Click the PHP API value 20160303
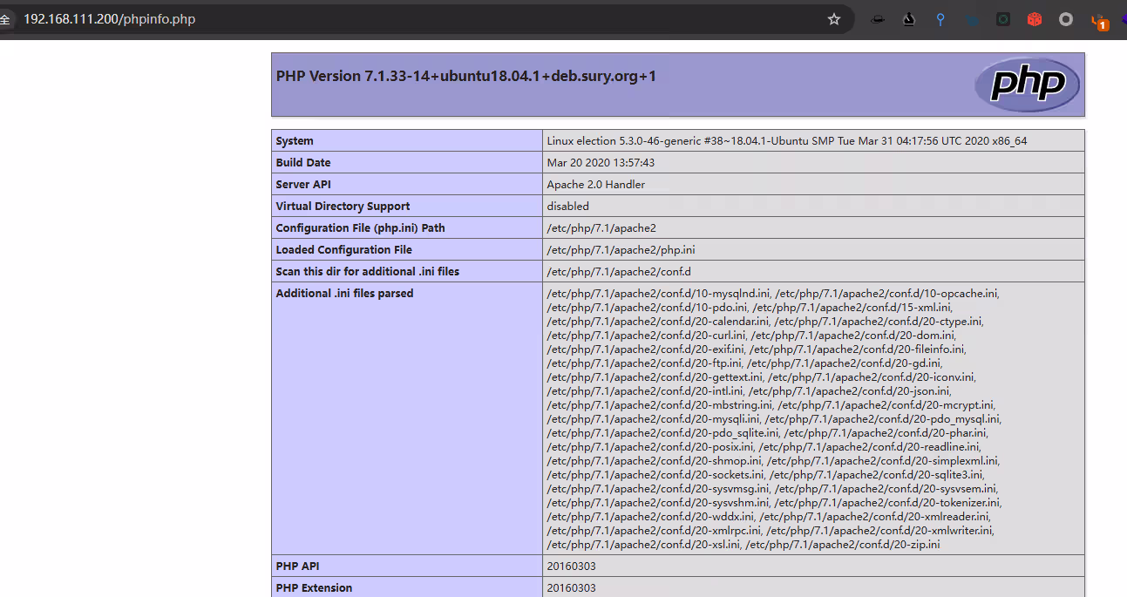Image resolution: width=1127 pixels, height=597 pixels. coord(571,566)
